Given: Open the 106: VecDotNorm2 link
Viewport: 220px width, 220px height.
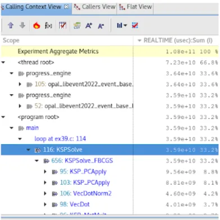Looking at the screenshot, I should (x=85, y=194).
